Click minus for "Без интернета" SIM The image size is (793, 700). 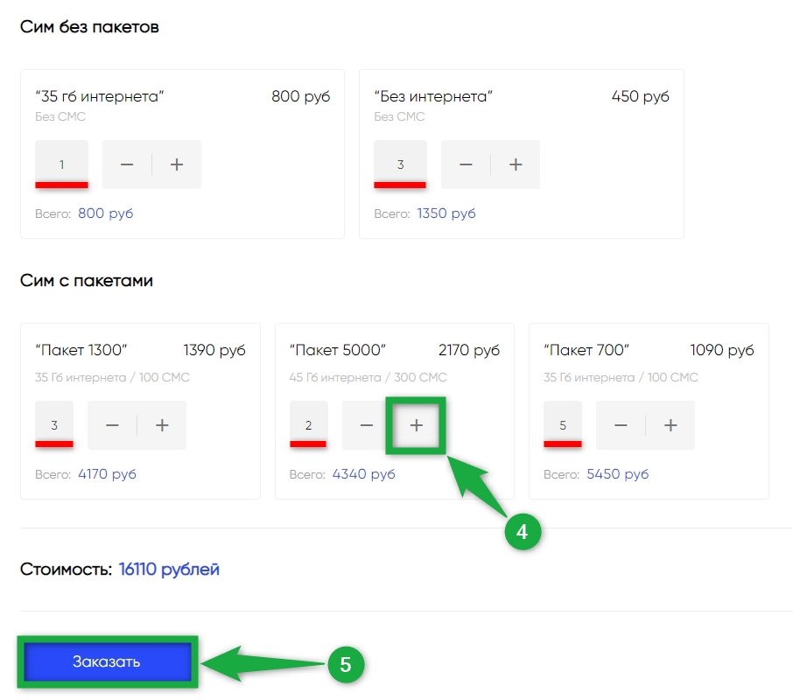click(x=466, y=164)
